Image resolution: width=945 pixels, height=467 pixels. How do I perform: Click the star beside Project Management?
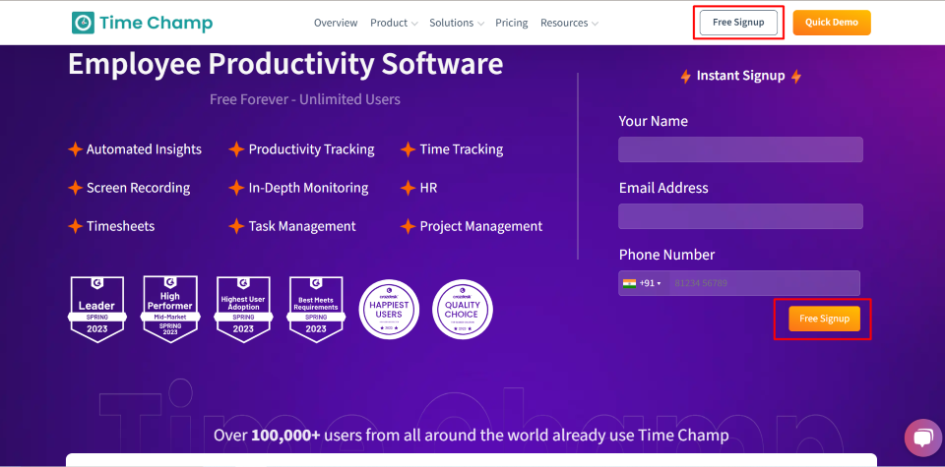[408, 226]
